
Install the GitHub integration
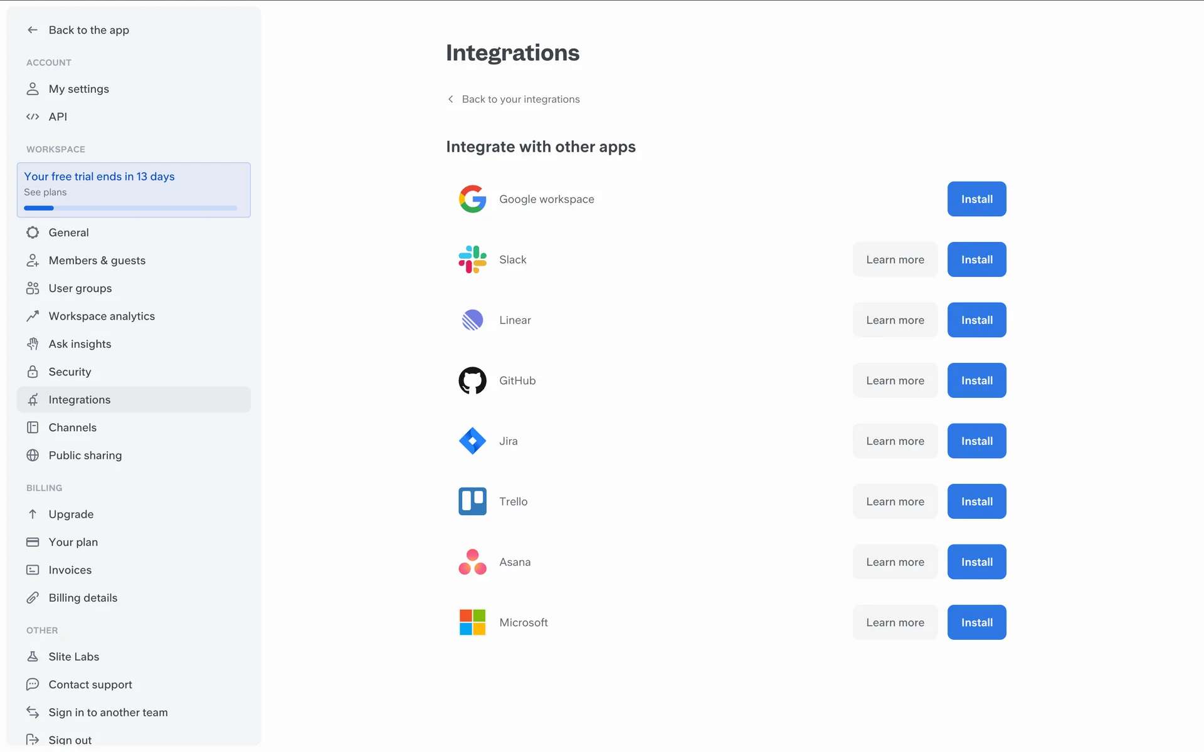976,380
